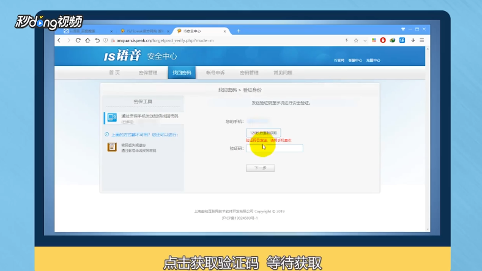Screen dimensions: 482x271
Task: Switch to the ISpeak official site tab
Action: [x=144, y=31]
